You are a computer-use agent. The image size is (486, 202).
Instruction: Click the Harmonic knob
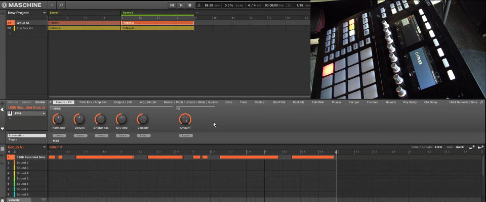pos(58,119)
